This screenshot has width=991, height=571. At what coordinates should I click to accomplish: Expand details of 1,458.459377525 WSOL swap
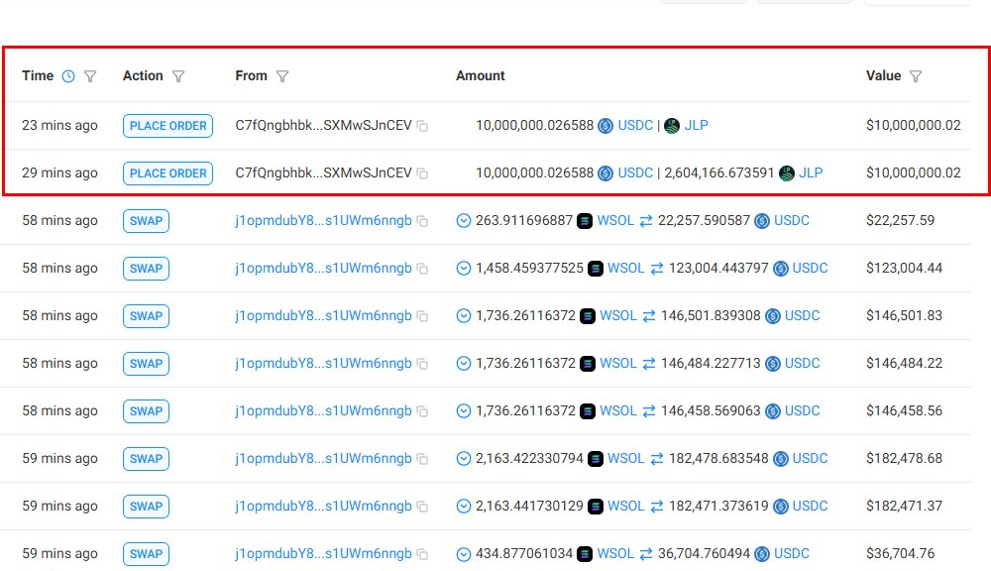tap(463, 268)
